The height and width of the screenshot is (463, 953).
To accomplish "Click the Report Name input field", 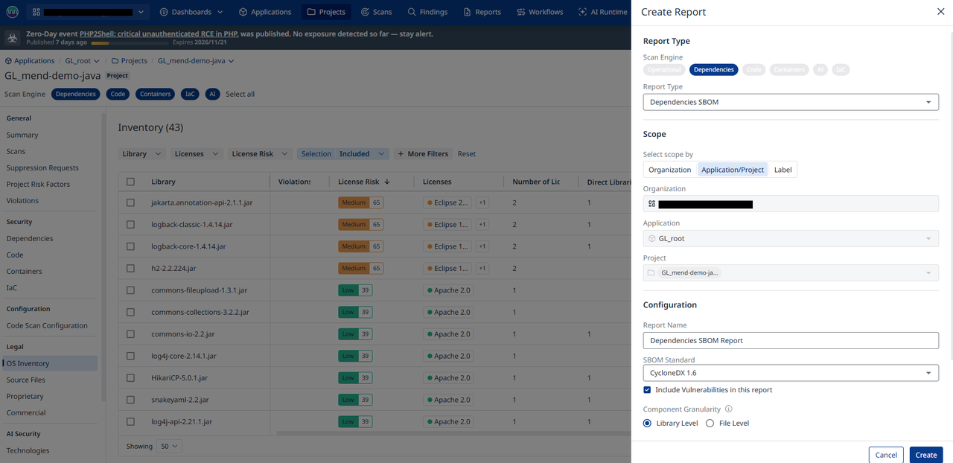I will tap(791, 340).
